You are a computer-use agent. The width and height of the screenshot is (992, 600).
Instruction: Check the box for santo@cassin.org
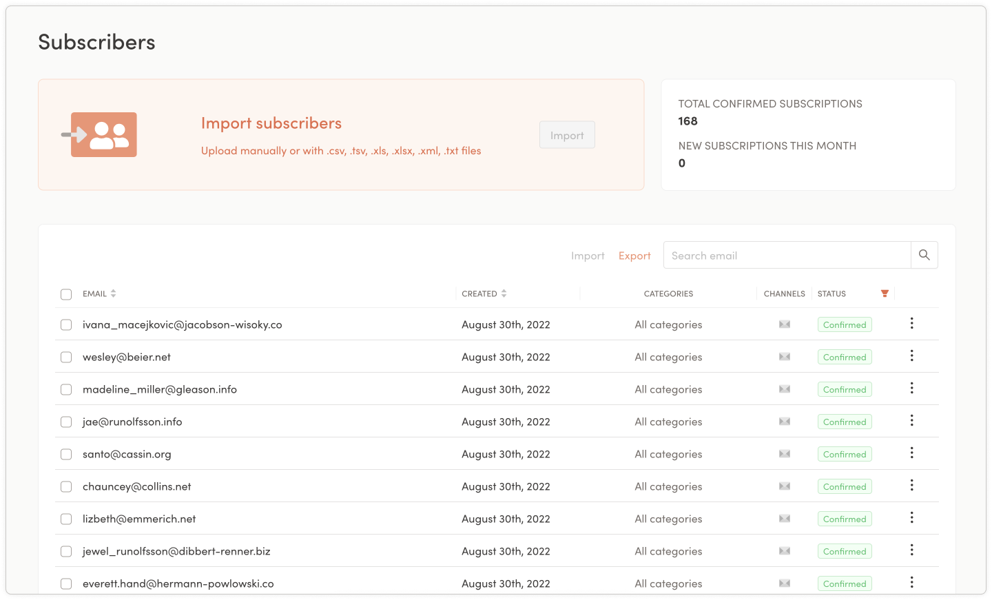(66, 454)
